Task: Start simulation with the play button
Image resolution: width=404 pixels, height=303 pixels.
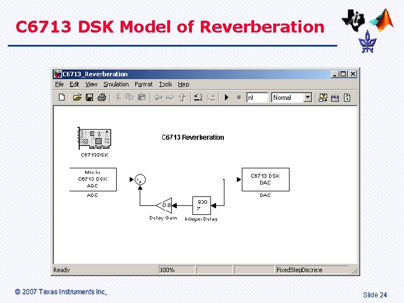Action: (x=227, y=98)
